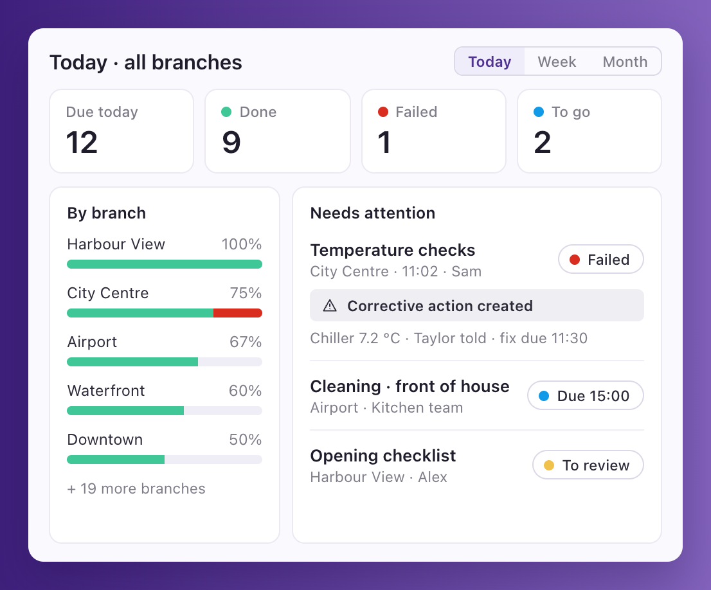
Task: Click the blue dot next to To go
Action: pyautogui.click(x=539, y=112)
